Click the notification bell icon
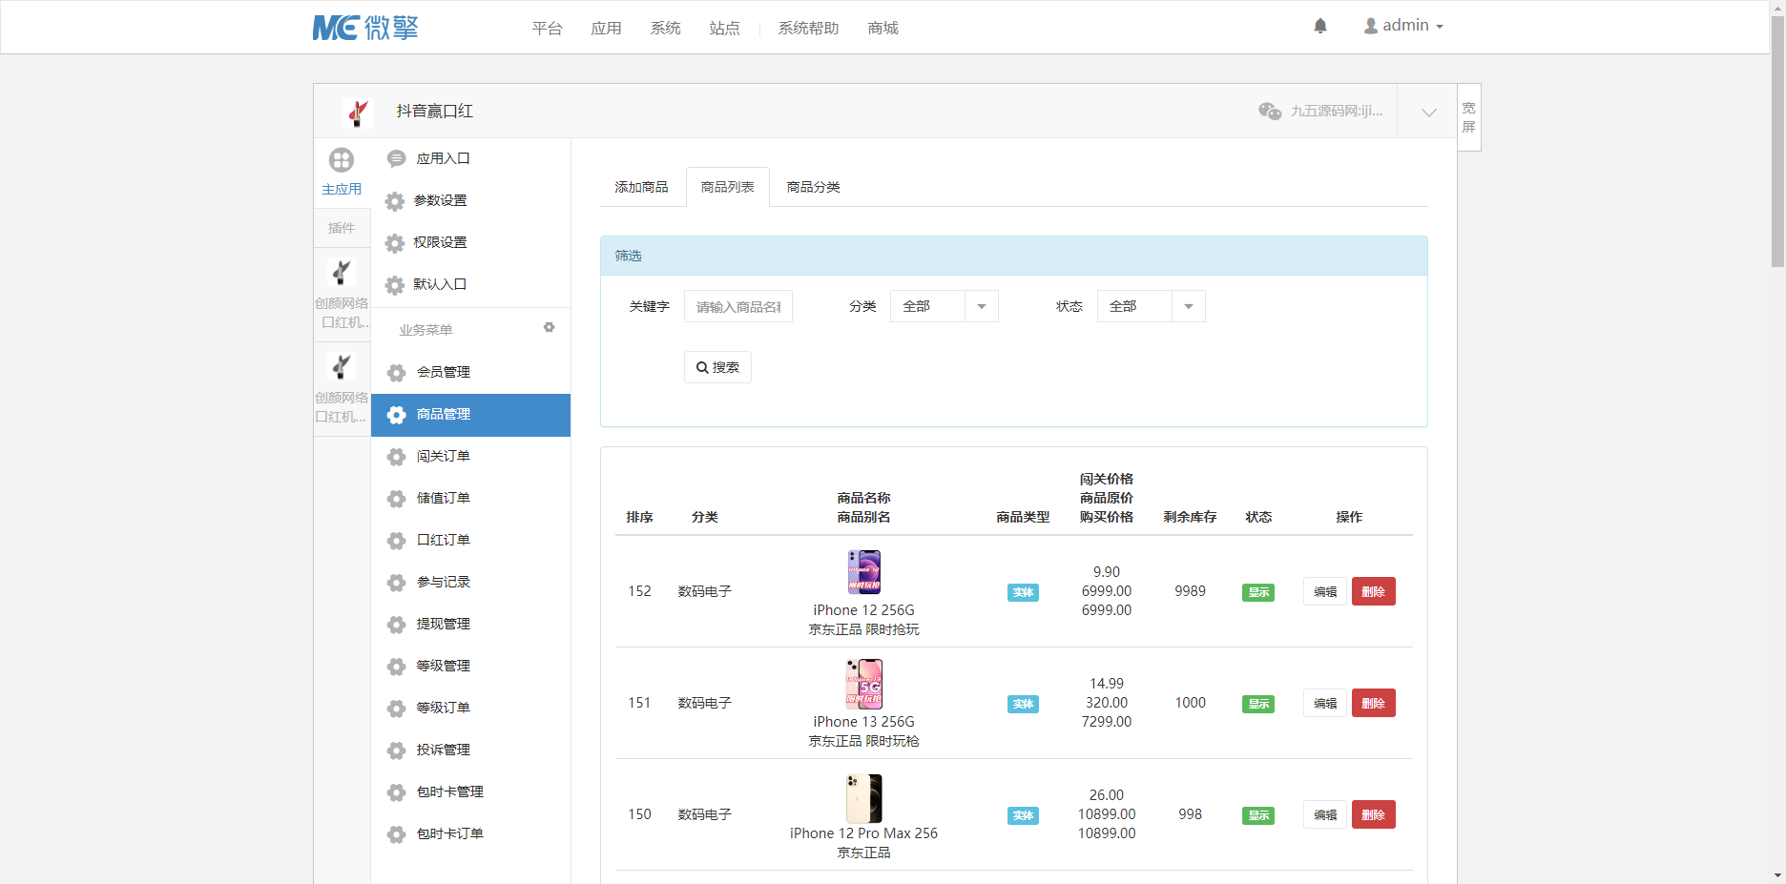 pyautogui.click(x=1320, y=26)
